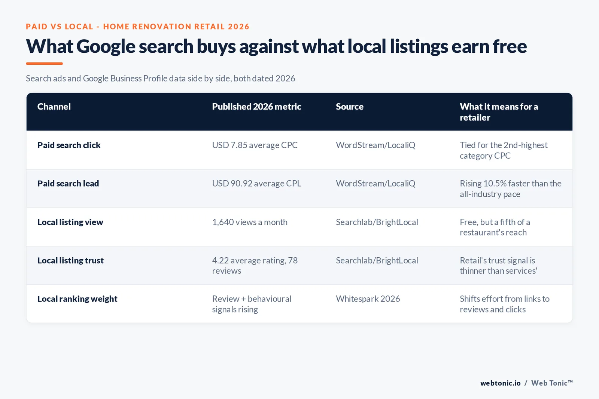Click the 'USD 7.85 average CPC' cell

pos(255,145)
